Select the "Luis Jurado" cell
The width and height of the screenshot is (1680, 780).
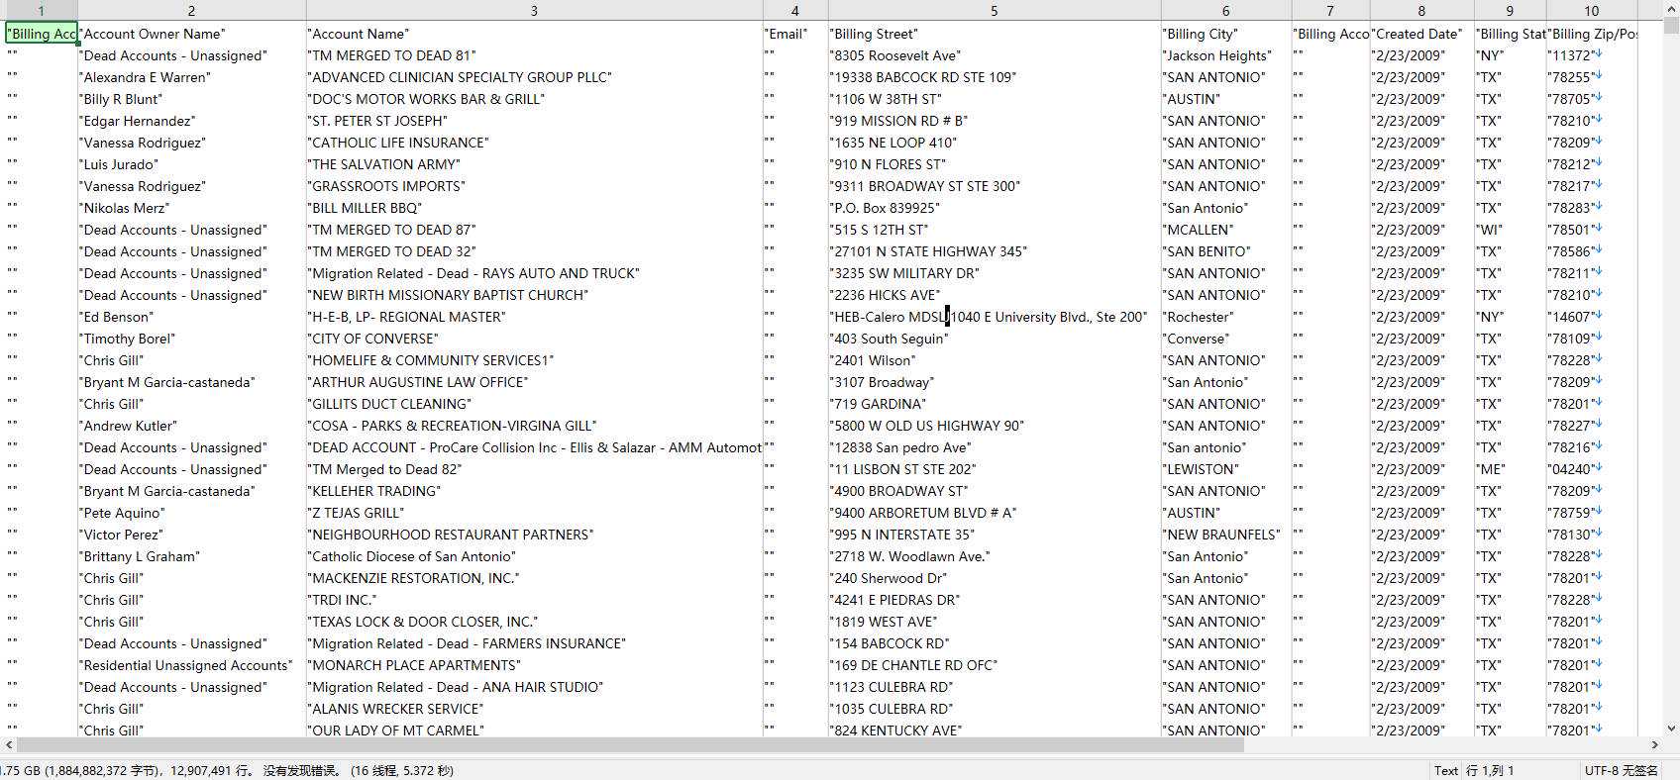[191, 164]
